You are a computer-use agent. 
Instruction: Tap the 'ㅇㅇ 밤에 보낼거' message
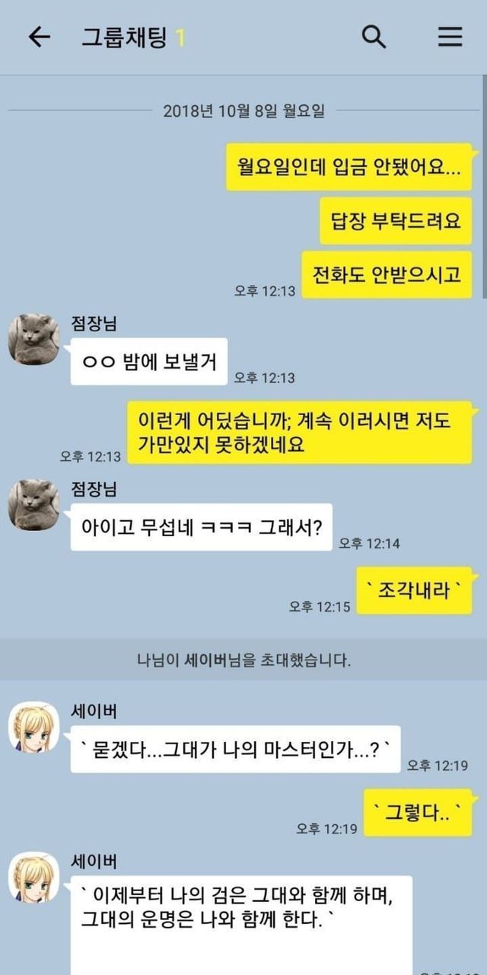pos(149,362)
